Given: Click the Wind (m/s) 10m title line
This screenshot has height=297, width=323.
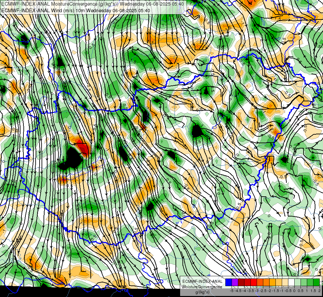Looking at the screenshot, I should (76, 11).
